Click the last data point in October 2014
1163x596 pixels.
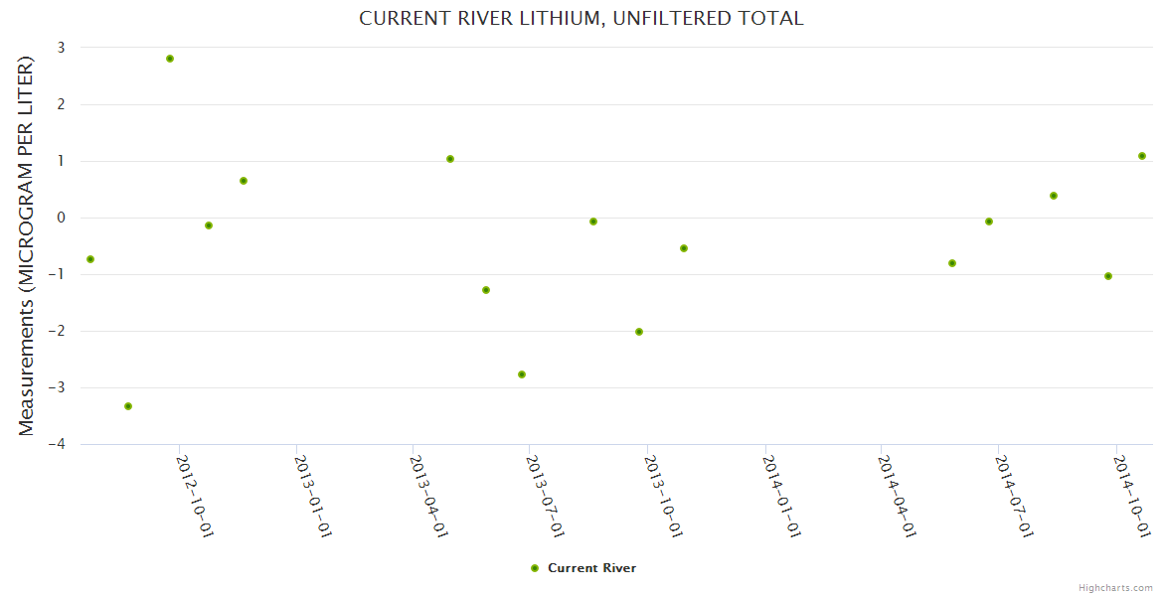coord(1142,156)
